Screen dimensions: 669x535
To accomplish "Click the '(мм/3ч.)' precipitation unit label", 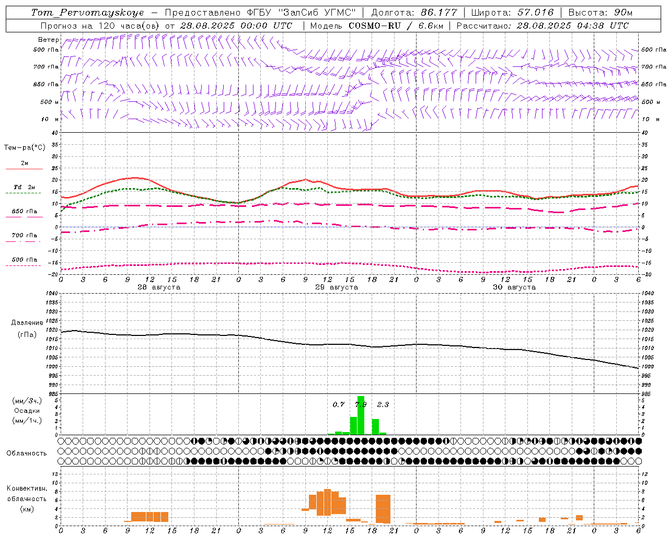I will (x=27, y=401).
